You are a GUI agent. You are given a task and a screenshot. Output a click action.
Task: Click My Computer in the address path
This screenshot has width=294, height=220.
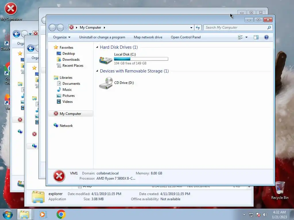(90, 27)
